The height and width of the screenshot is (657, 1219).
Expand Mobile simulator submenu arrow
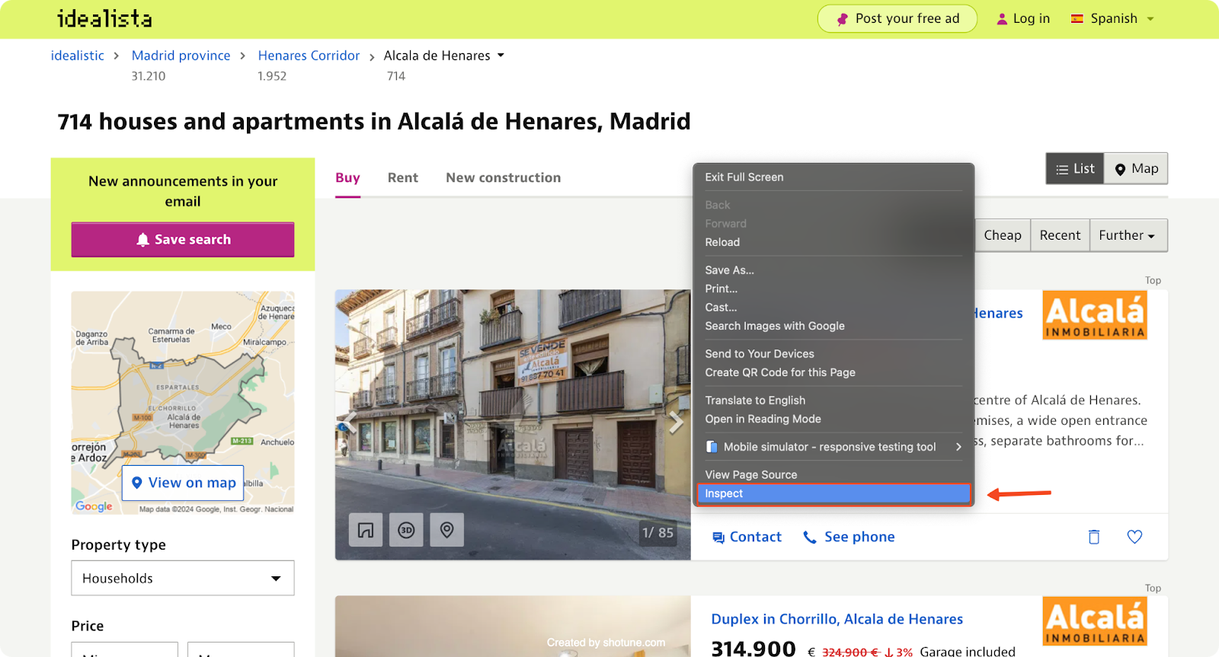(958, 447)
